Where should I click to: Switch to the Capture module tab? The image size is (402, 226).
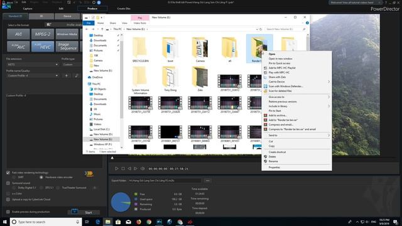click(28, 8)
